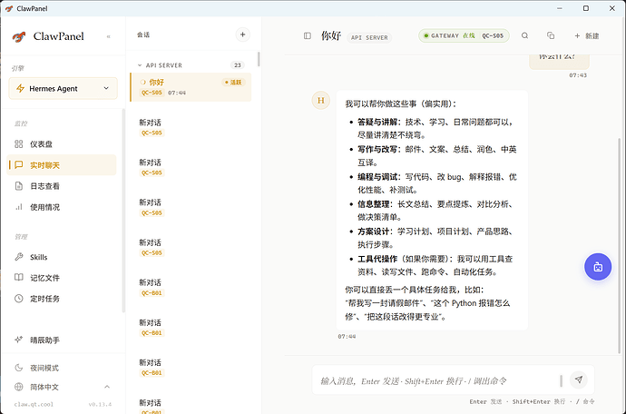Click the sparkle icon for 晴辰助手

click(x=19, y=340)
